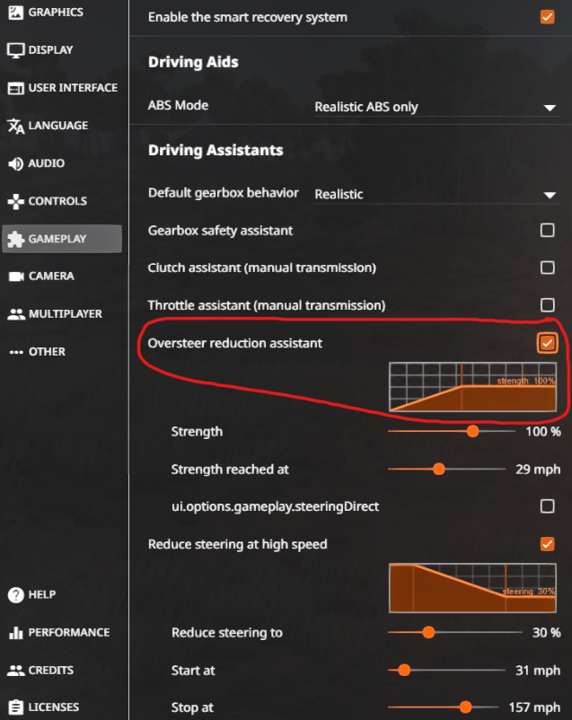Open the ABS Mode dropdown

click(436, 107)
